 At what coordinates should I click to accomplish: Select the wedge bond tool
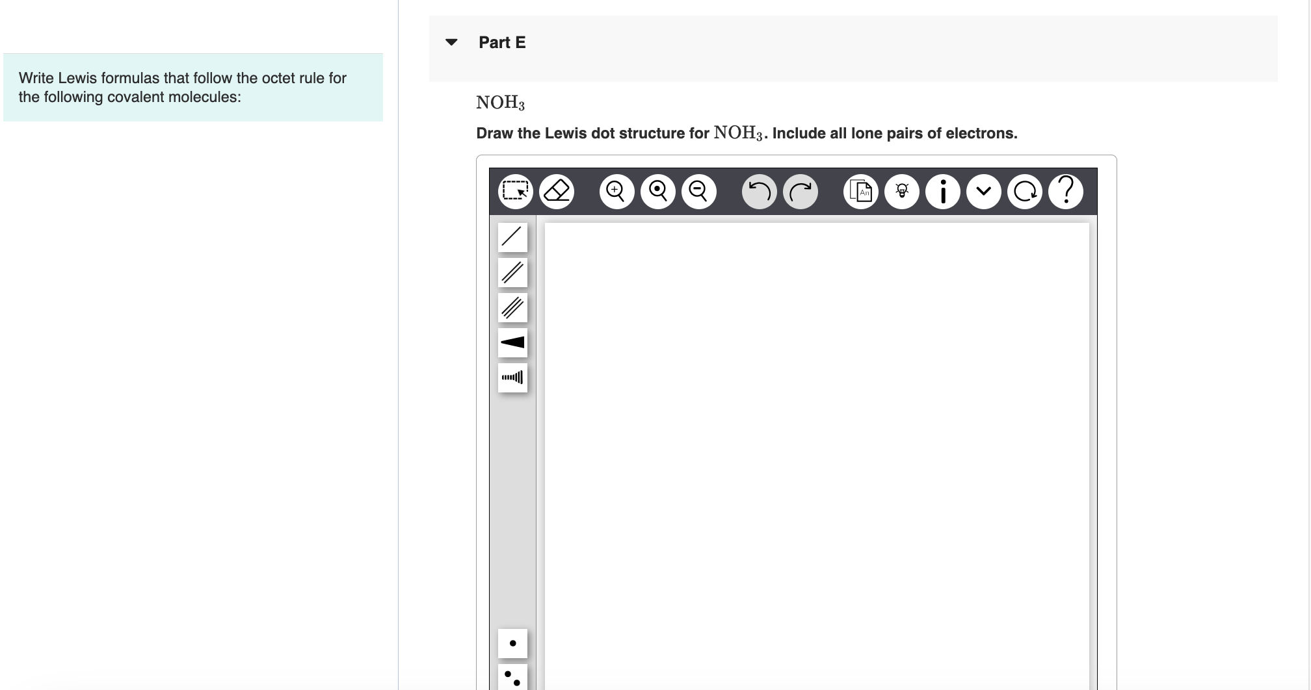coord(512,343)
